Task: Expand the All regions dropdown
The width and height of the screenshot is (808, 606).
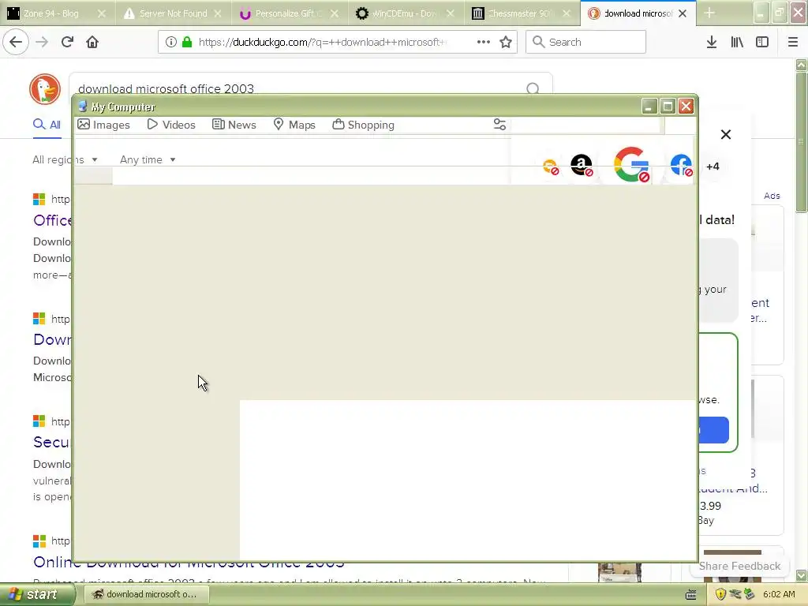Action: (65, 159)
